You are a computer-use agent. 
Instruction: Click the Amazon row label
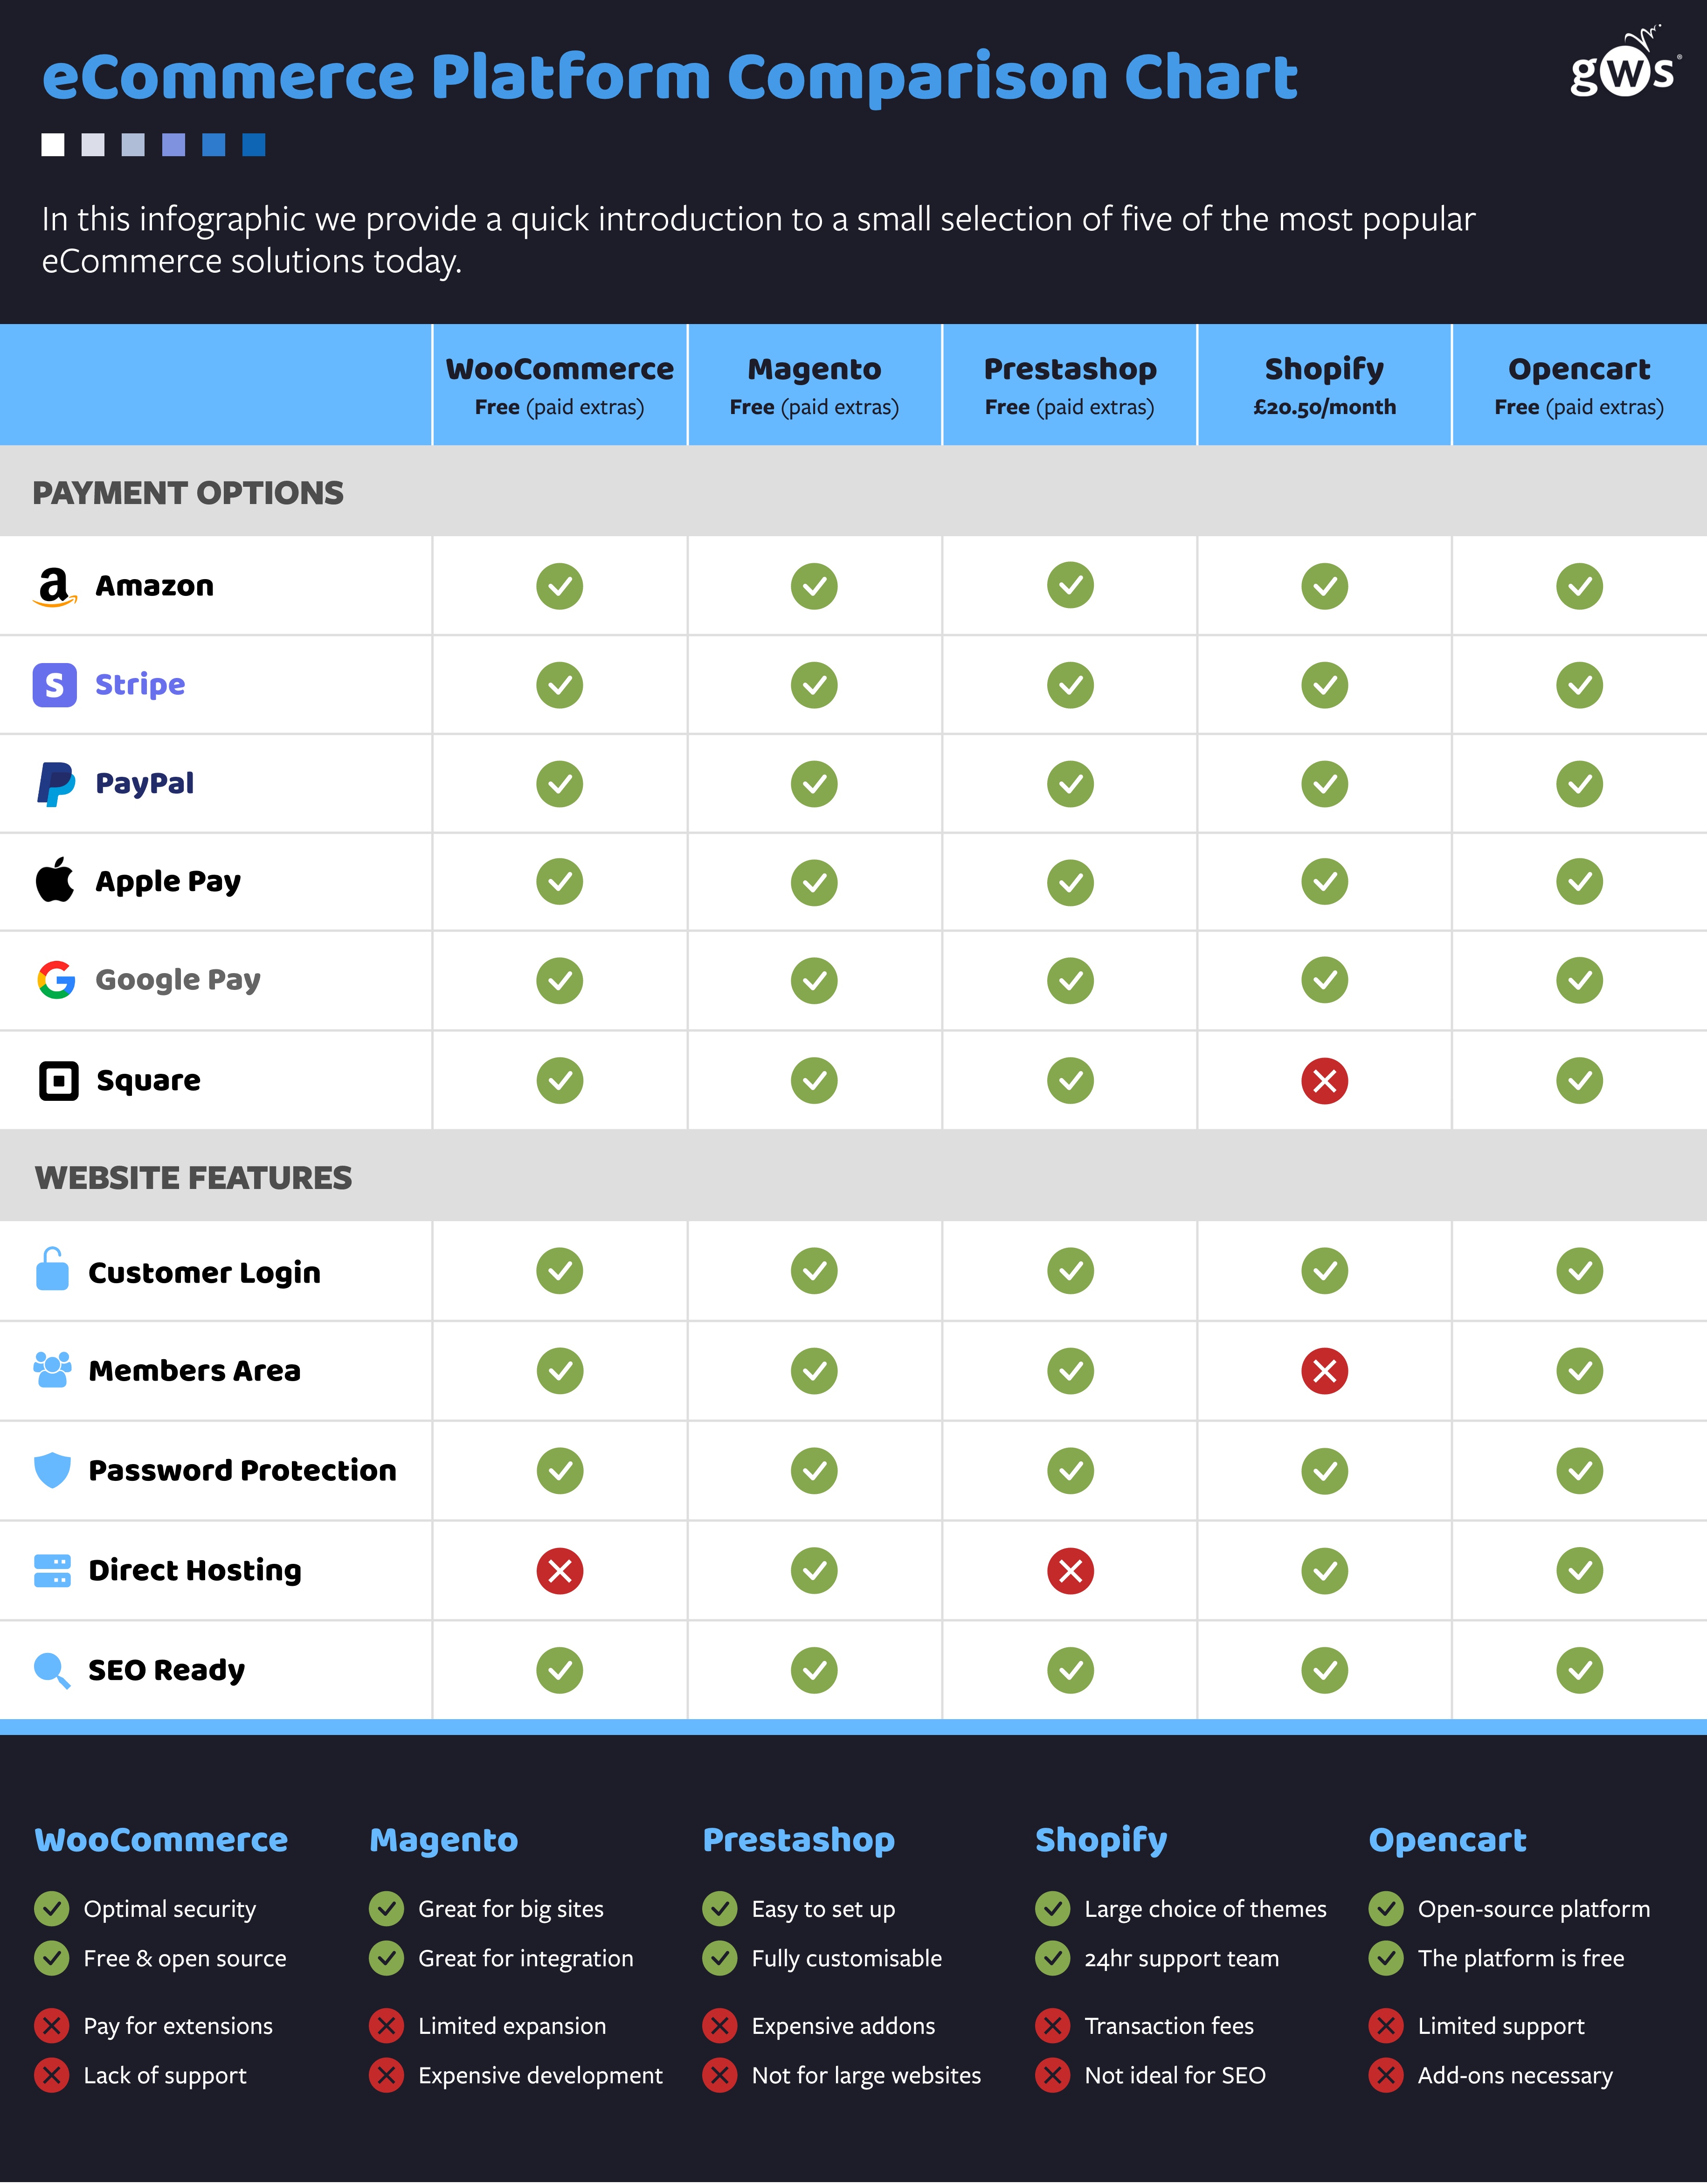[x=155, y=586]
